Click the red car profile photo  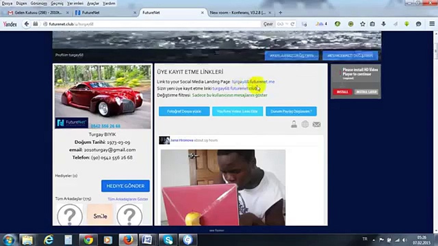(103, 97)
